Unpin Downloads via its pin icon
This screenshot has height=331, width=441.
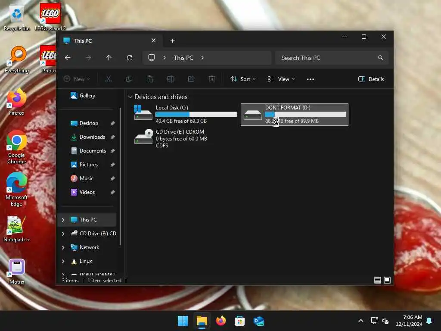[x=112, y=137]
